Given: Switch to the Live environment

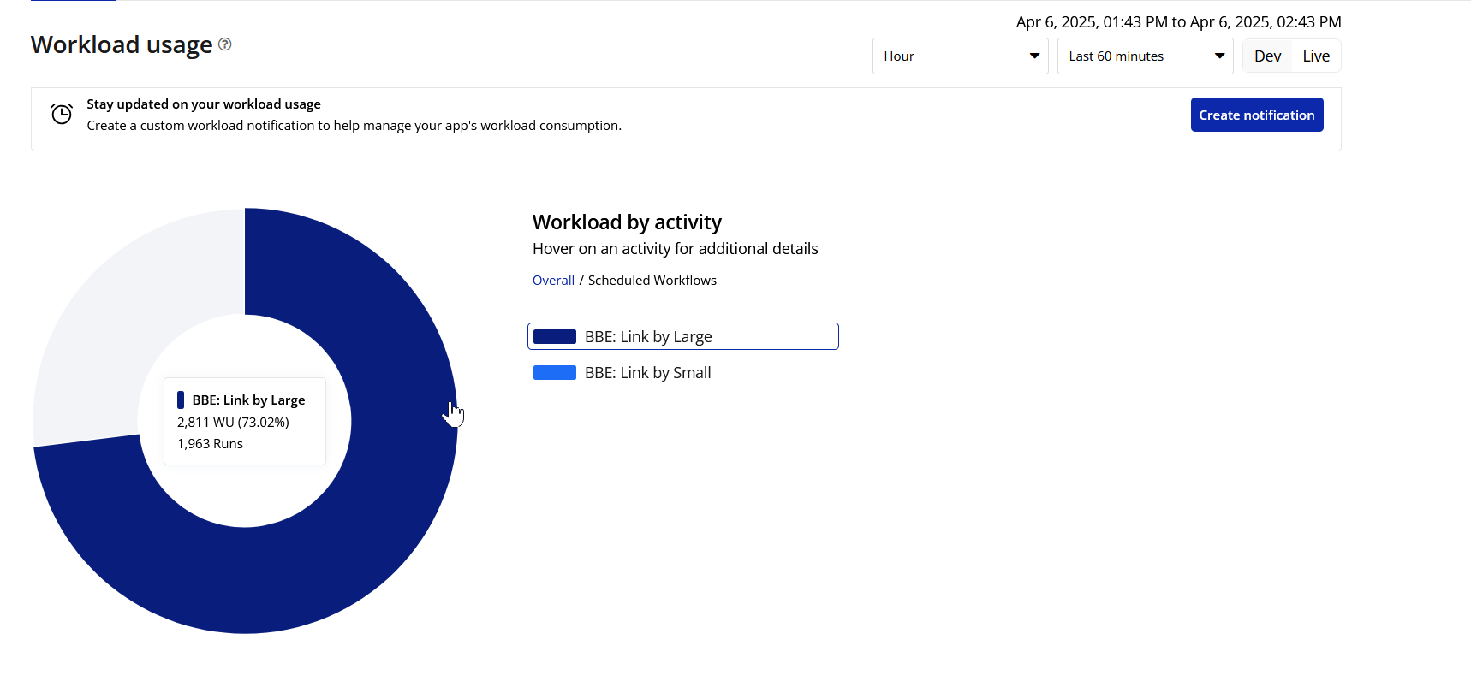Looking at the screenshot, I should [x=1316, y=56].
